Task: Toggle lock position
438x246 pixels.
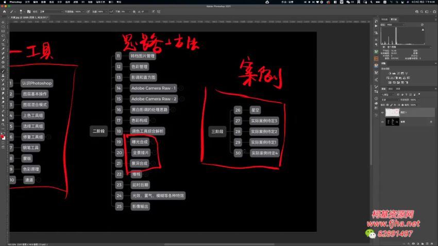Action: tap(395, 105)
